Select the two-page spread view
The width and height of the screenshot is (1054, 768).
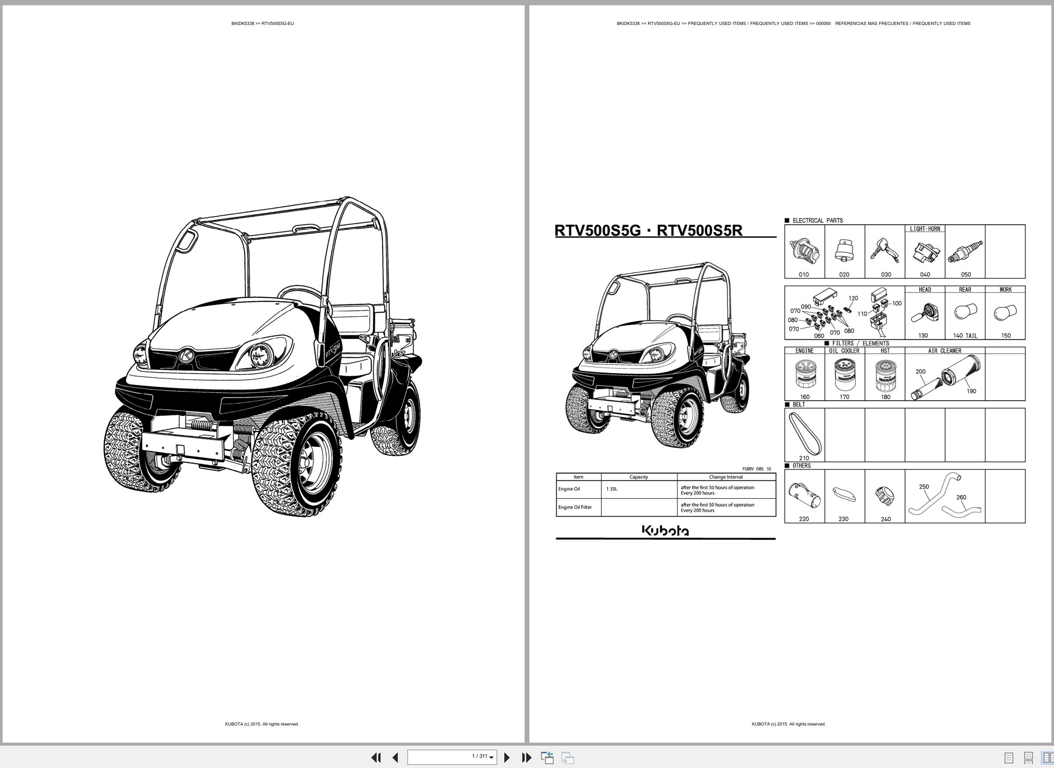[1047, 758]
